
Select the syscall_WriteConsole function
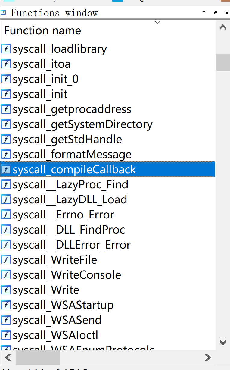click(x=108, y=275)
